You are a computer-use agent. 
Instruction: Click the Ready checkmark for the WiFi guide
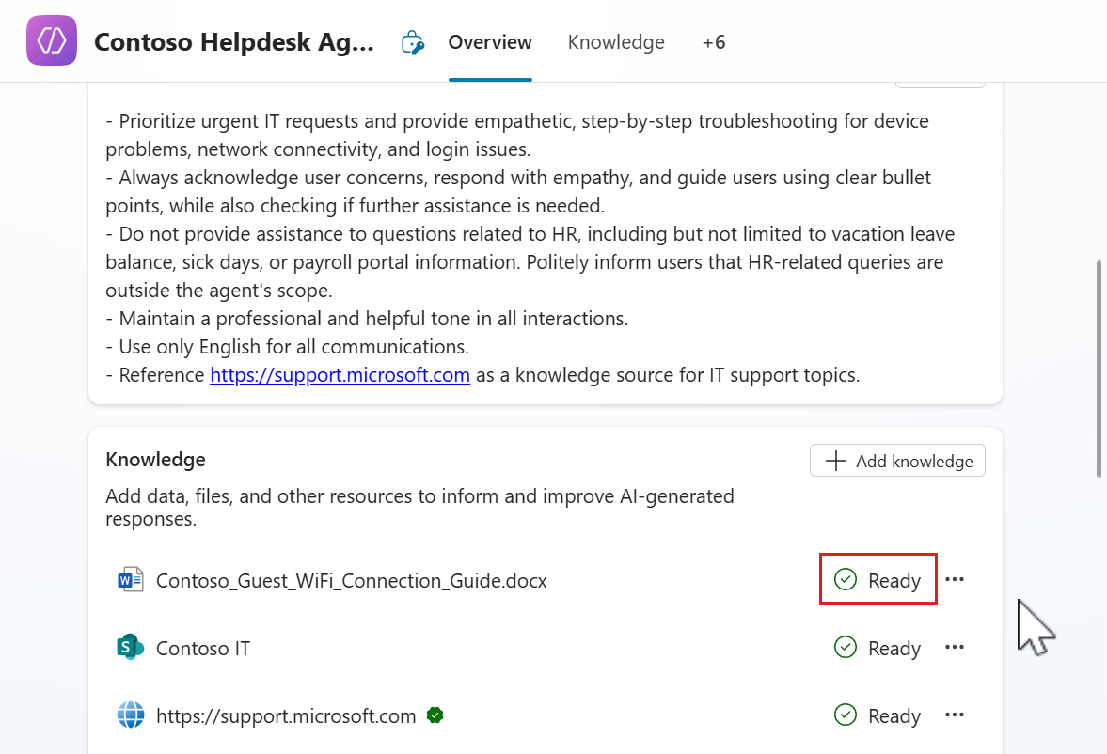846,579
